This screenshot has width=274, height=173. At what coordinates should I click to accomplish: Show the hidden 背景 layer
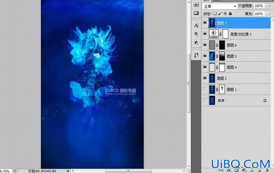[x=205, y=100]
